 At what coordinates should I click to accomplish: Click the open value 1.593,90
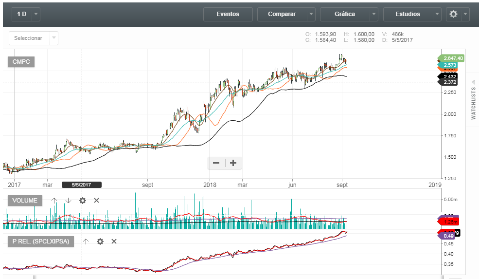point(326,34)
